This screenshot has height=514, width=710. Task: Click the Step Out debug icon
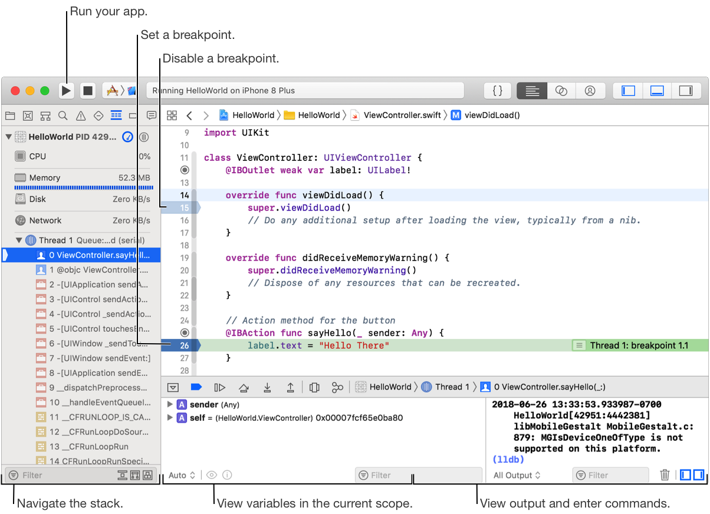(290, 387)
